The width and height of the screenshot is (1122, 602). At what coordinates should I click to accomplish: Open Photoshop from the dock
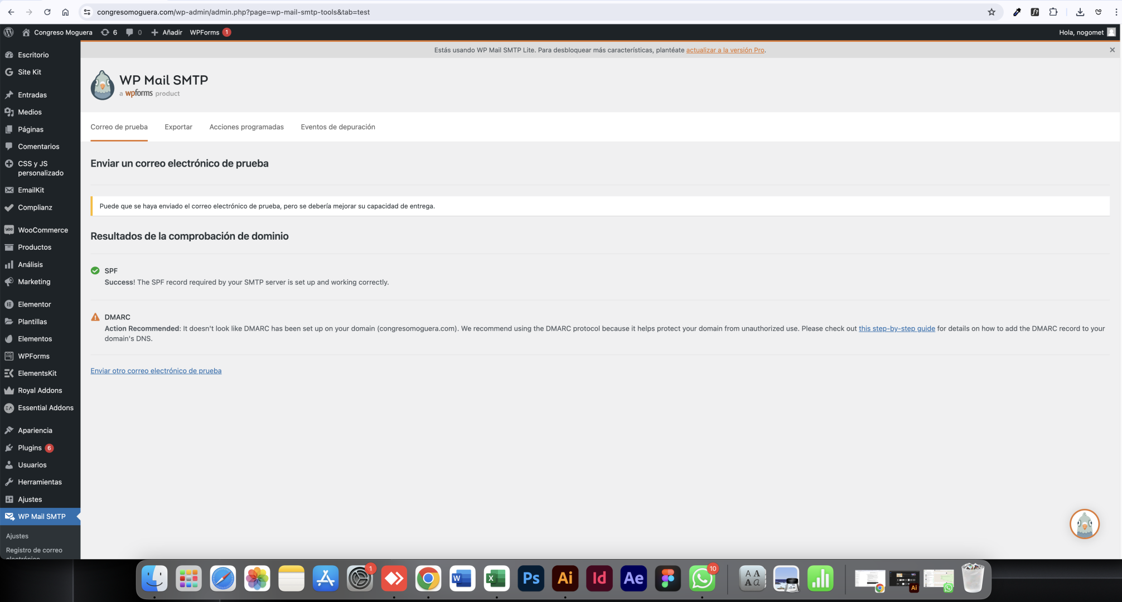[x=531, y=579]
